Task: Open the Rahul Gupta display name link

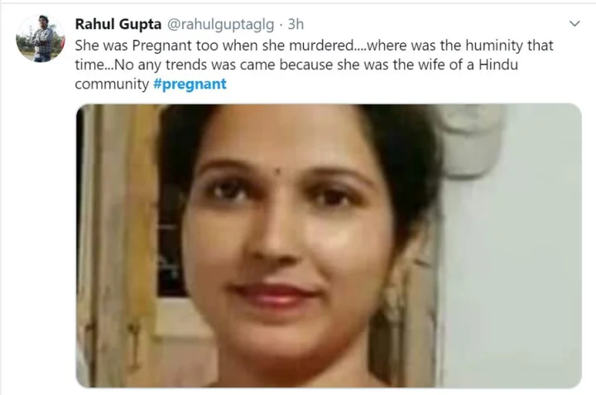Action: pyautogui.click(x=118, y=24)
